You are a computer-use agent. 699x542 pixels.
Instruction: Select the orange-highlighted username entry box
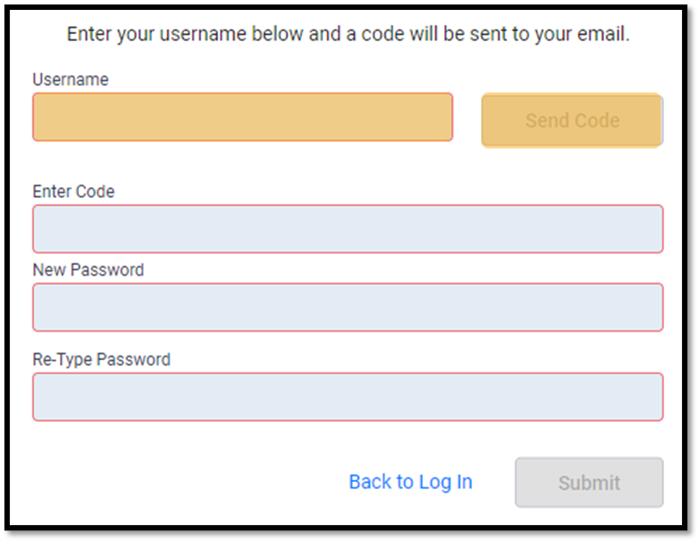242,117
